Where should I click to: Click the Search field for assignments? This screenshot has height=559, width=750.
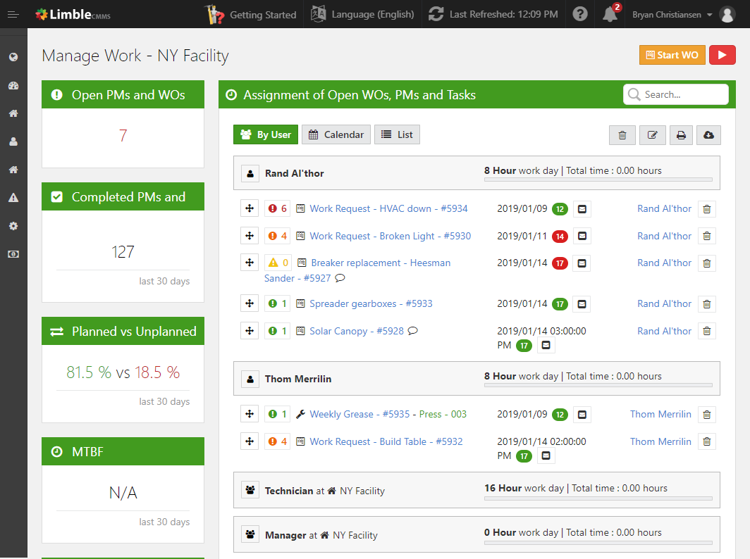click(x=675, y=94)
